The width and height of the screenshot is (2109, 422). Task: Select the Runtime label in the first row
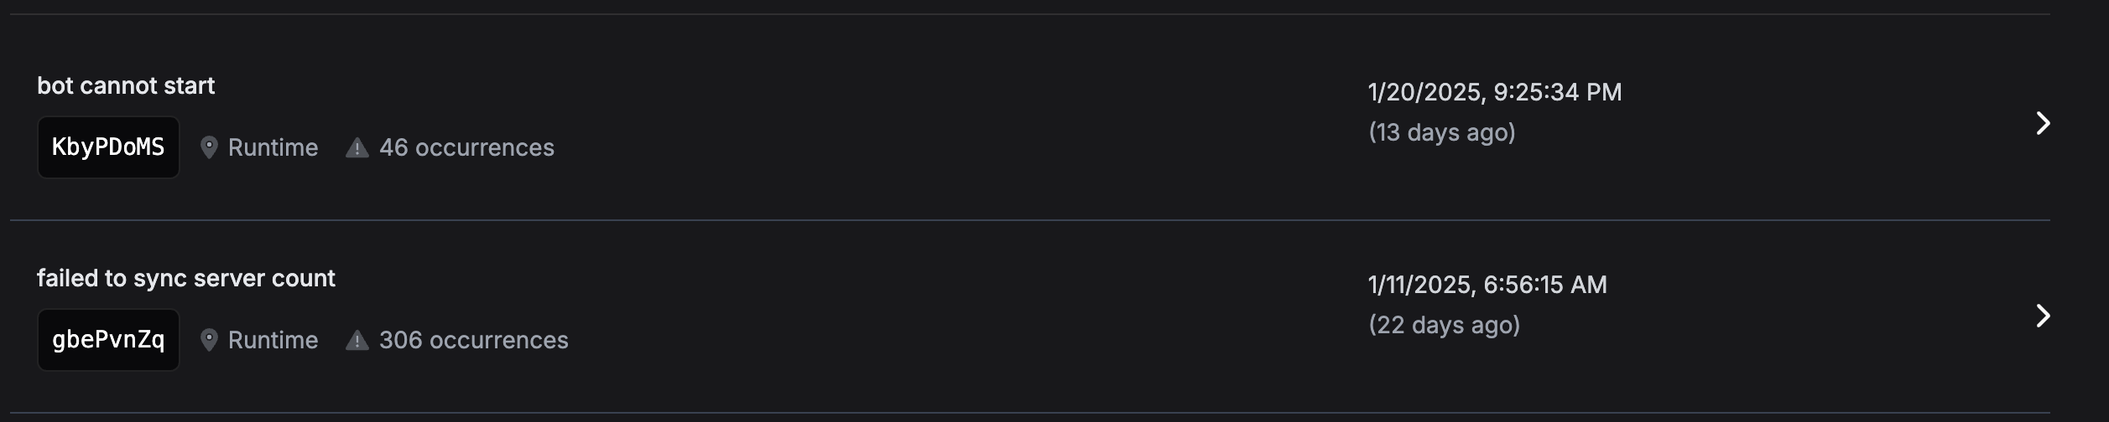pos(273,147)
